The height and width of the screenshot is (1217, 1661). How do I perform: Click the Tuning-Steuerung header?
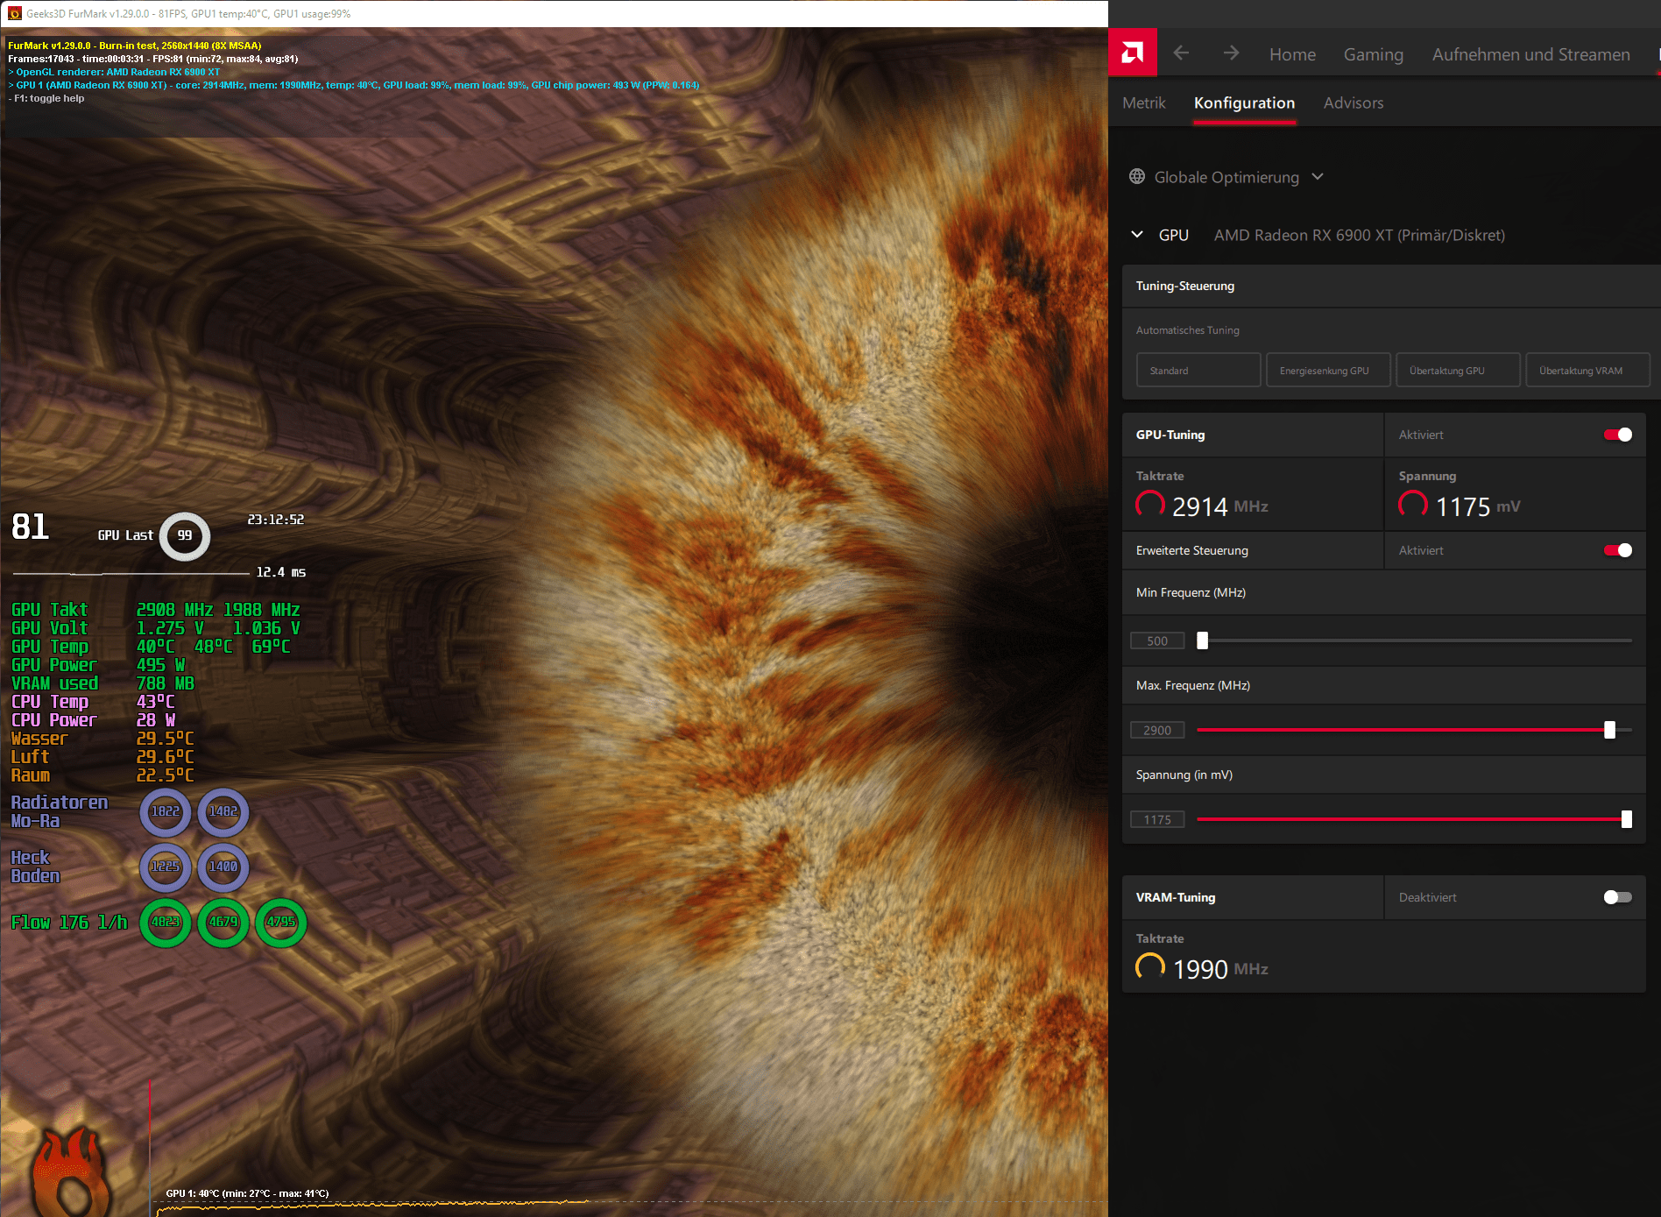point(1185,286)
